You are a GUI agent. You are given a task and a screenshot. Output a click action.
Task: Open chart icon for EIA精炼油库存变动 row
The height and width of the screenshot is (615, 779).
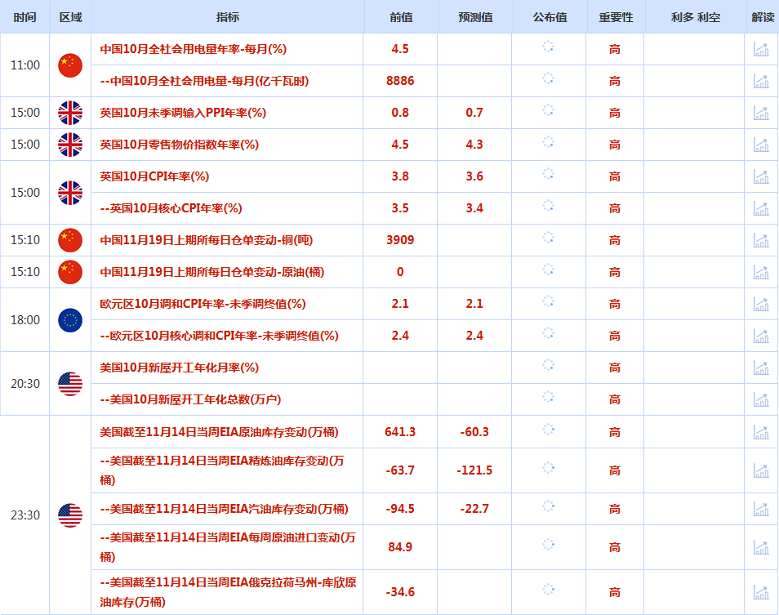[761, 470]
